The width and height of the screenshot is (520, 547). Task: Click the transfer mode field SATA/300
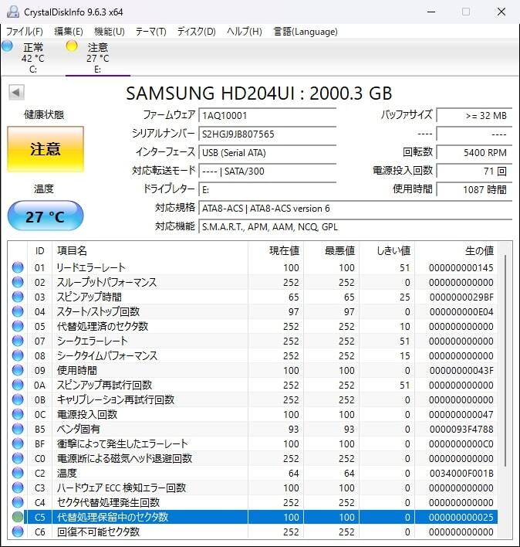[267, 171]
